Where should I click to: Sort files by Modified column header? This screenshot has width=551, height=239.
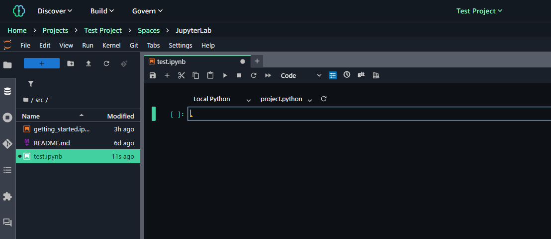coord(120,116)
